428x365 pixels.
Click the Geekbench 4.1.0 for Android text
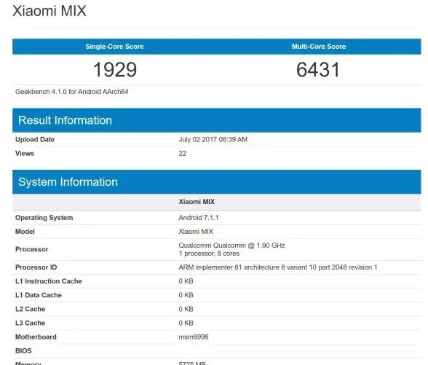(x=72, y=92)
